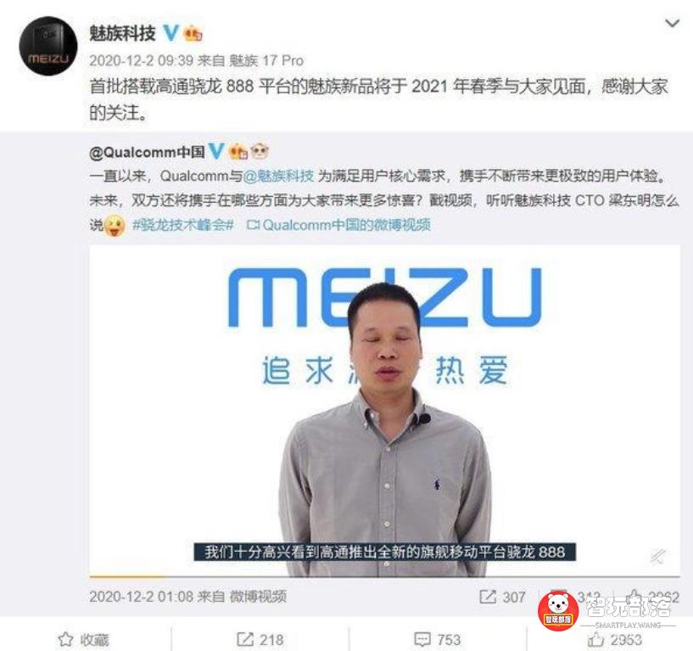Click the blue verified badge beside 魅族科技
This screenshot has height=651, width=693.
coord(171,33)
